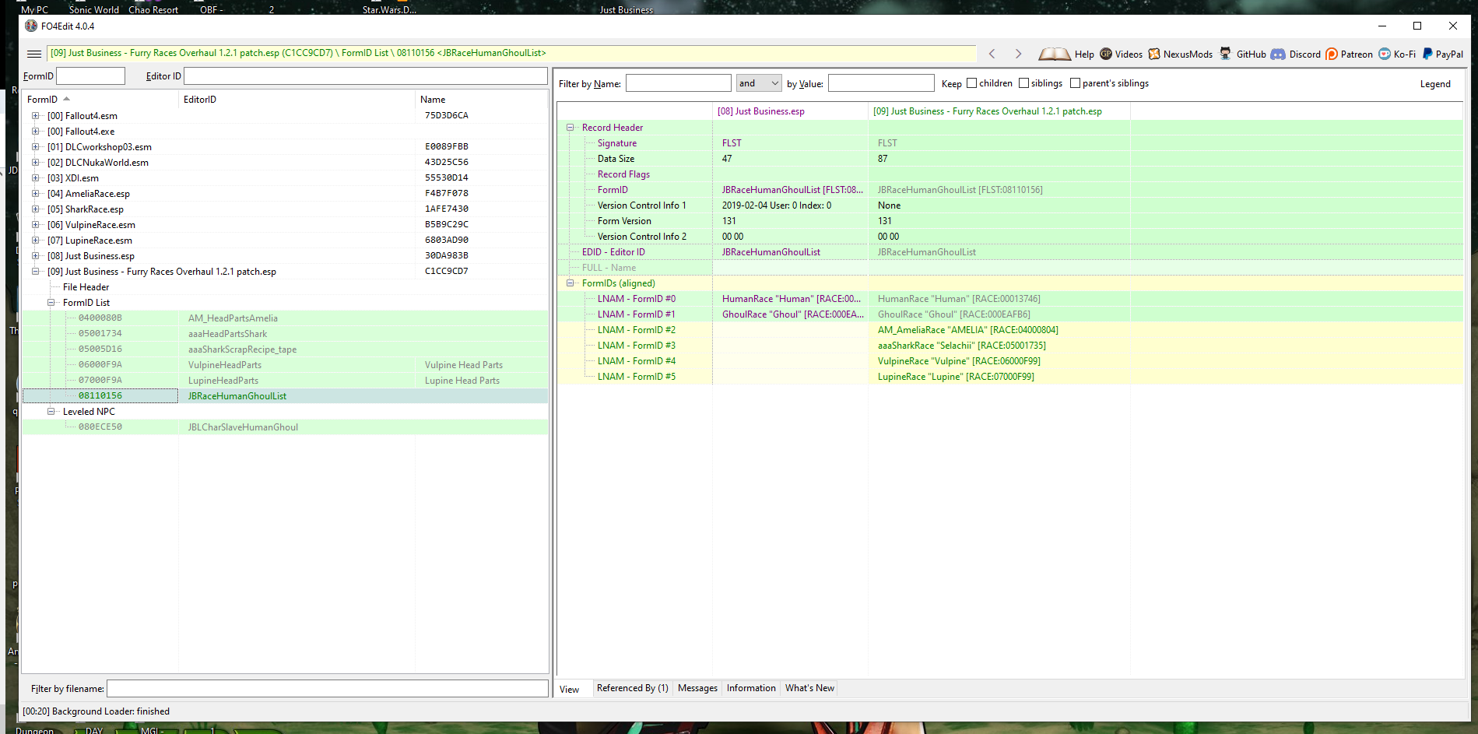Open Help via the book icon
The width and height of the screenshot is (1478, 734).
[x=1055, y=54]
